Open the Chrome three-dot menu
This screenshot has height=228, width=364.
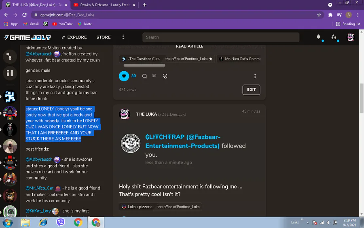click(x=358, y=15)
